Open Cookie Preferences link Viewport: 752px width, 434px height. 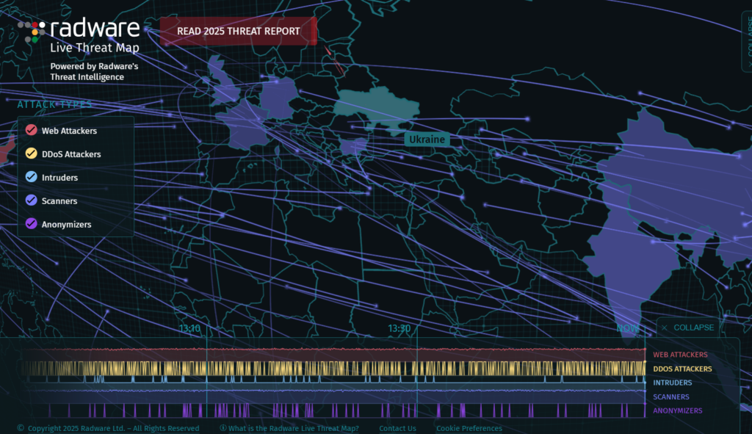(x=469, y=428)
